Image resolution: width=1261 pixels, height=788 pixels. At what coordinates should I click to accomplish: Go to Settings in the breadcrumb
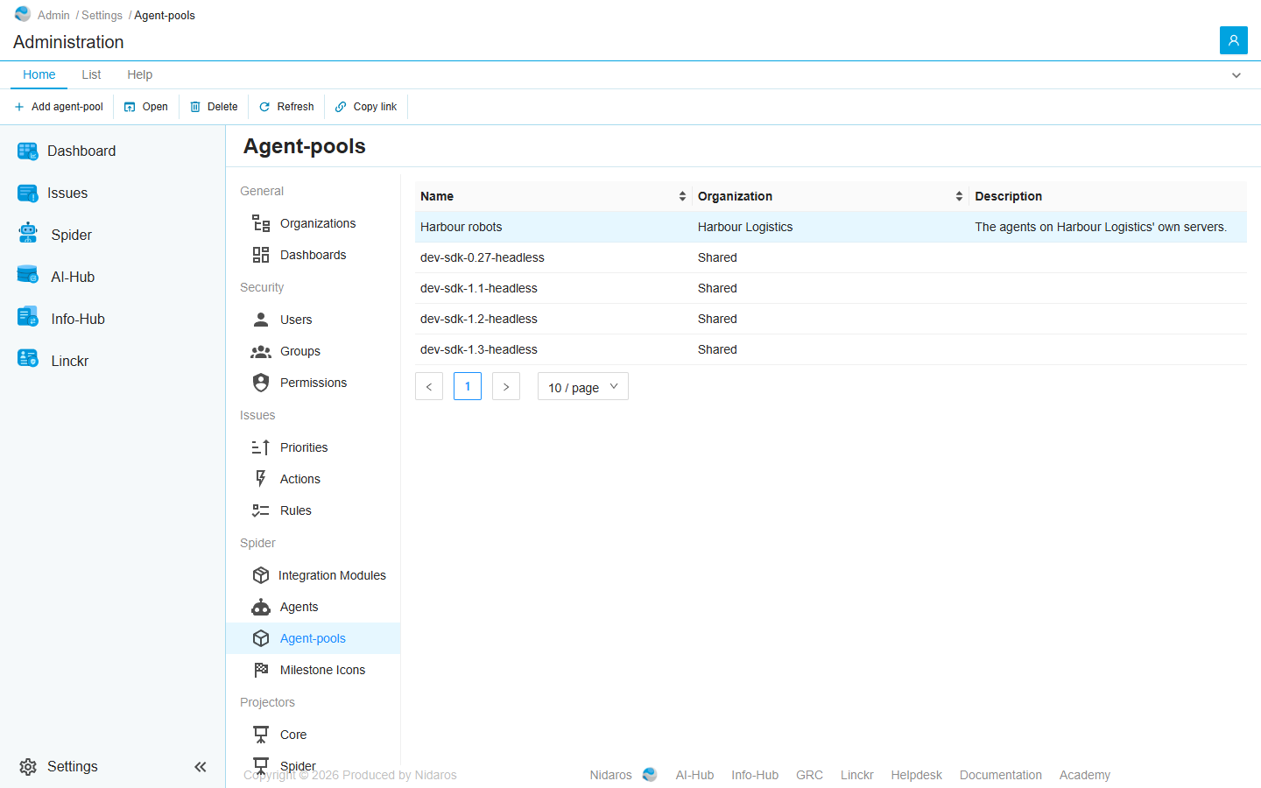coord(102,15)
